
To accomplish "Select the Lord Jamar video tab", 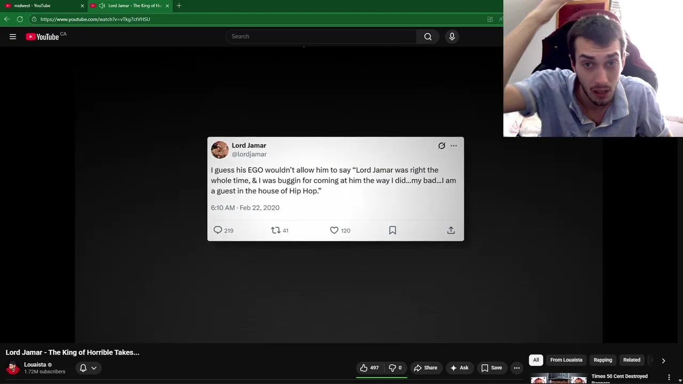I will (x=130, y=5).
